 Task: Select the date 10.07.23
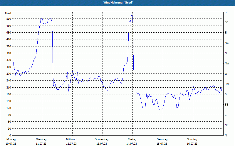point(11,144)
